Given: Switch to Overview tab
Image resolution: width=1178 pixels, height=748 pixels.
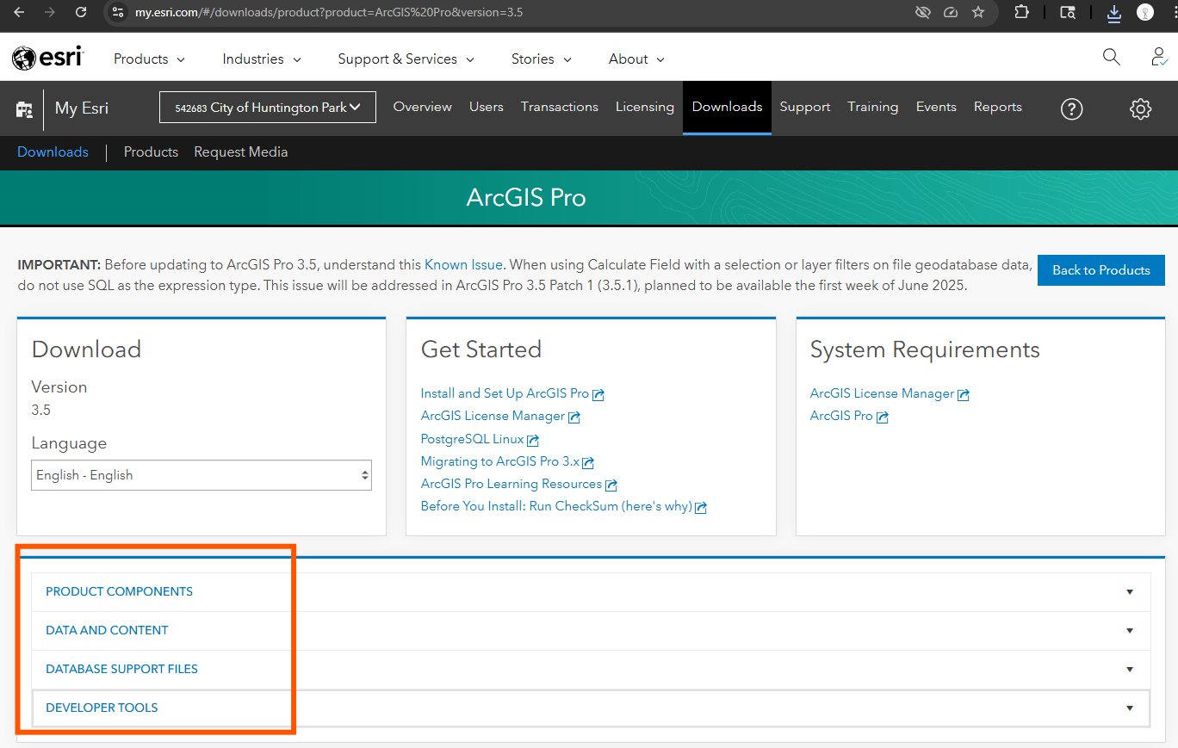Looking at the screenshot, I should tap(422, 107).
